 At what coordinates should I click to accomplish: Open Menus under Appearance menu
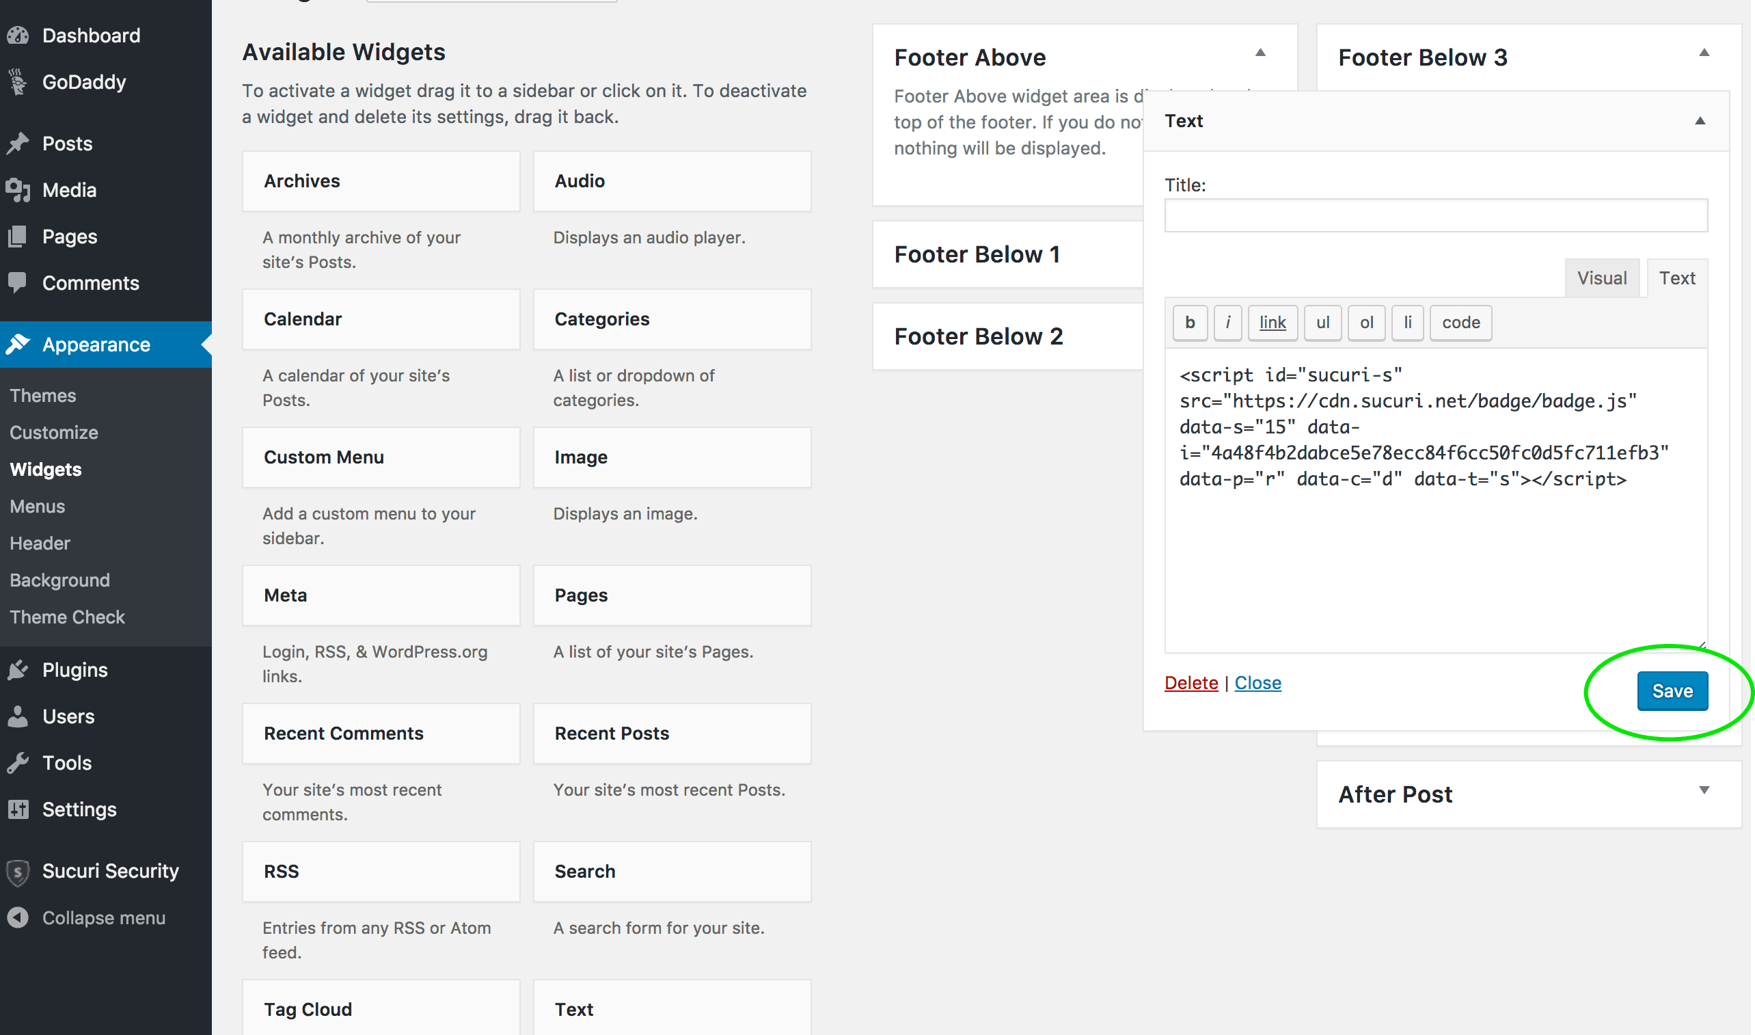pos(36,505)
